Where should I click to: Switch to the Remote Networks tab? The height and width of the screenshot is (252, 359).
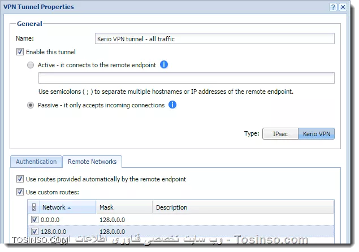tap(92, 162)
